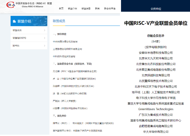
Task: Expand the 秘书处 sidebar chevron arrow
Action: click(x=44, y=45)
